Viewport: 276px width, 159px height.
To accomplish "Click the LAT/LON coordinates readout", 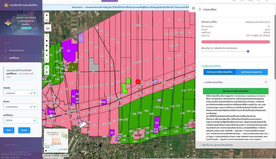I will (x=56, y=155).
